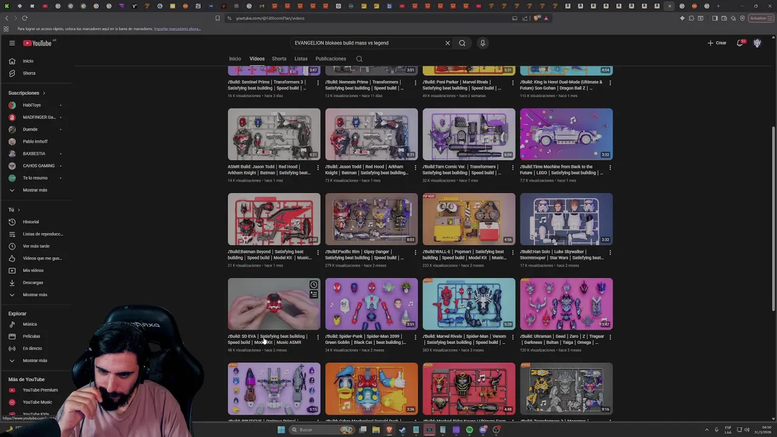777x437 pixels.
Task: Expand the Suscripciones section header
Action: point(27,93)
